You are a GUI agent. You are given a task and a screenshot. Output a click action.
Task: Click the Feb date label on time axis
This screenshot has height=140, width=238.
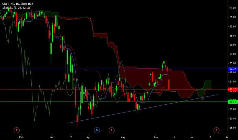click(21, 137)
